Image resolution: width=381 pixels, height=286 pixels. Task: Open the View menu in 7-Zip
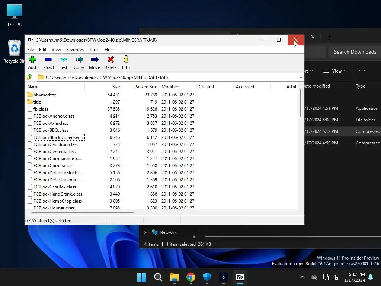click(x=57, y=50)
